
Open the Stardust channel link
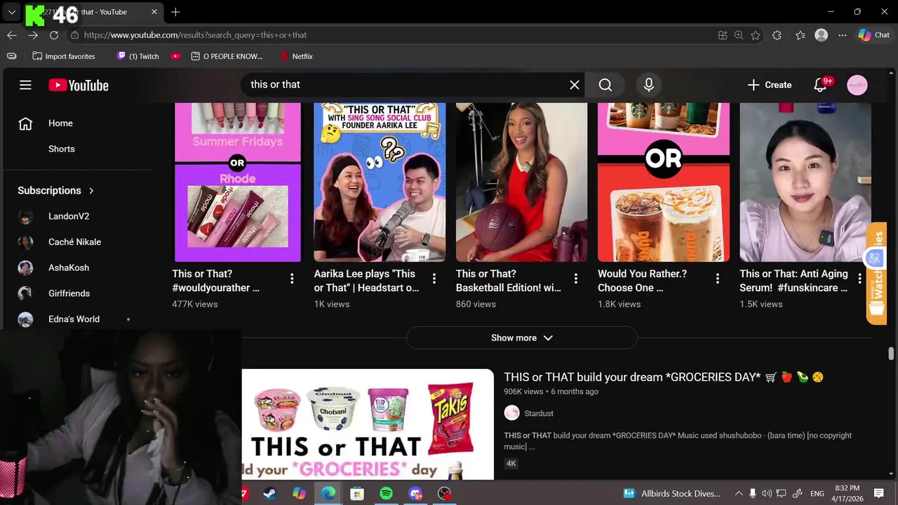tap(538, 413)
